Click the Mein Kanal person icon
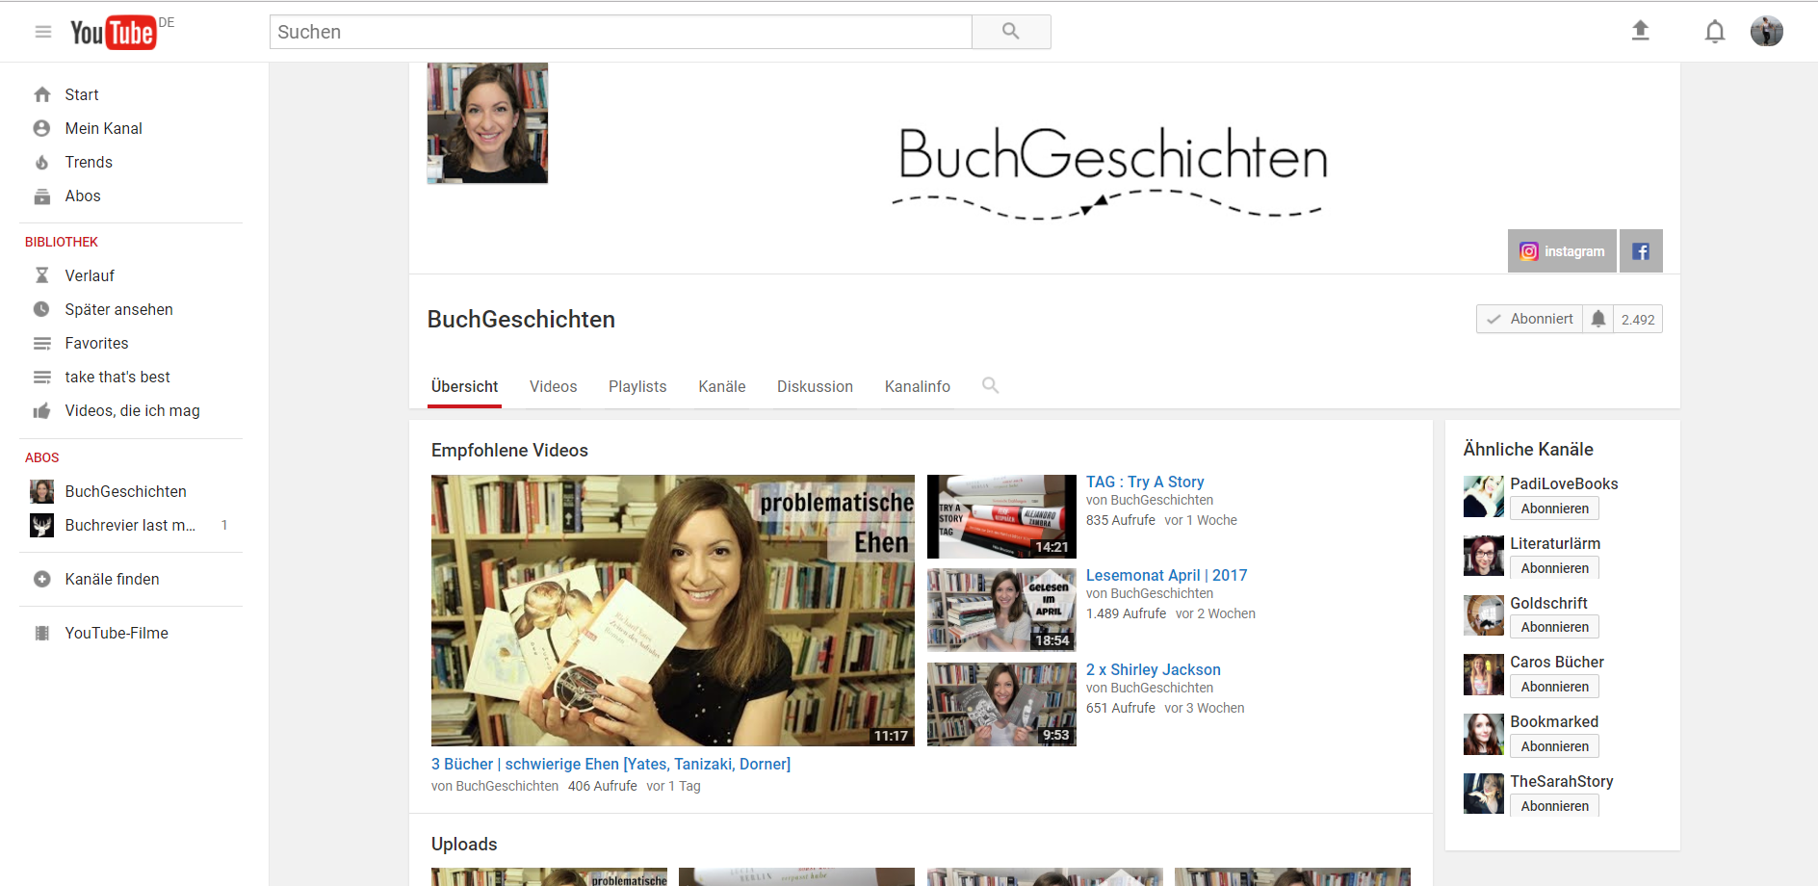1818x886 pixels. (42, 128)
